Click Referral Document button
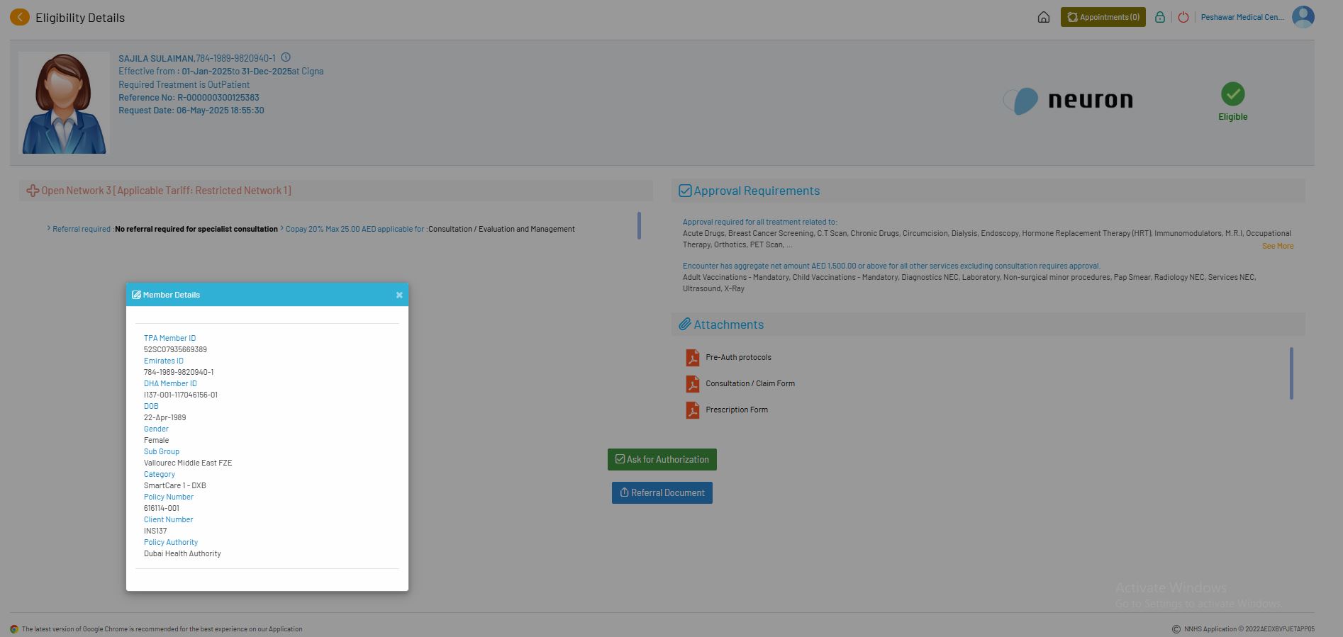 [x=662, y=492]
